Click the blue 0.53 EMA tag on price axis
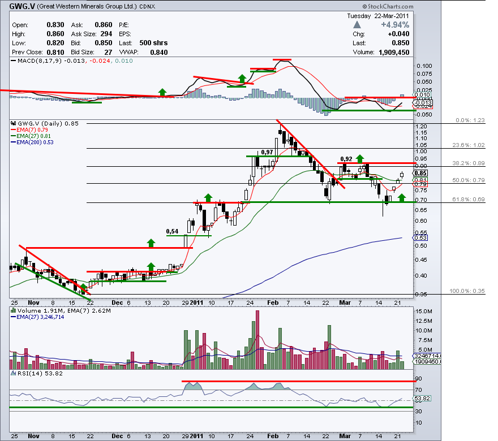Viewport: 498px width, 441px height. pyautogui.click(x=420, y=237)
